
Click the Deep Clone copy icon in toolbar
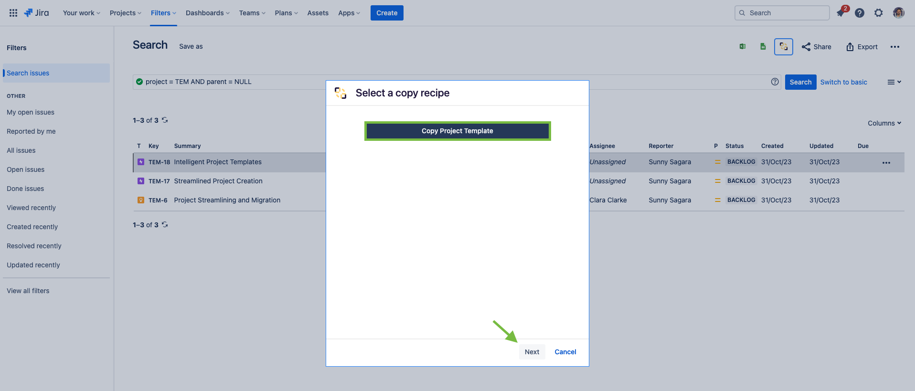point(784,47)
